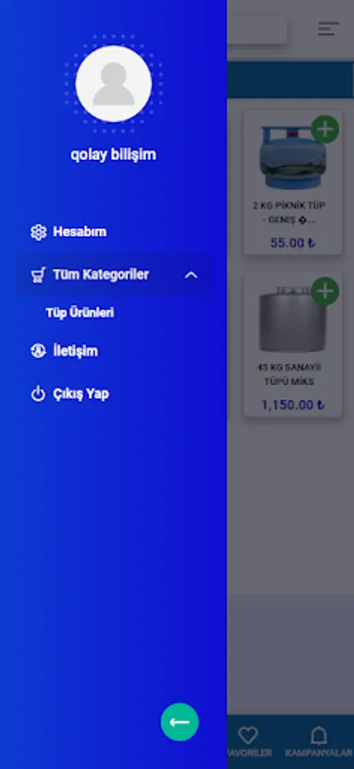Add the 45 KG Sanayii Tüpü with plus icon
354x769 pixels.
(325, 291)
